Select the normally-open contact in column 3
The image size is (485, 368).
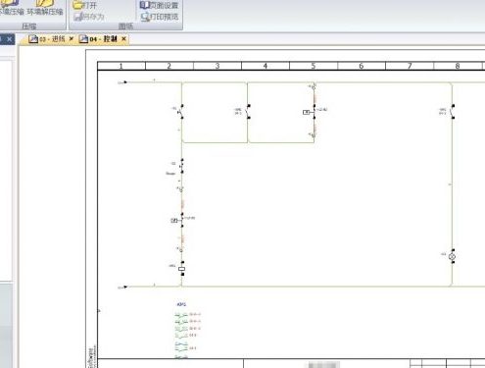click(x=248, y=112)
